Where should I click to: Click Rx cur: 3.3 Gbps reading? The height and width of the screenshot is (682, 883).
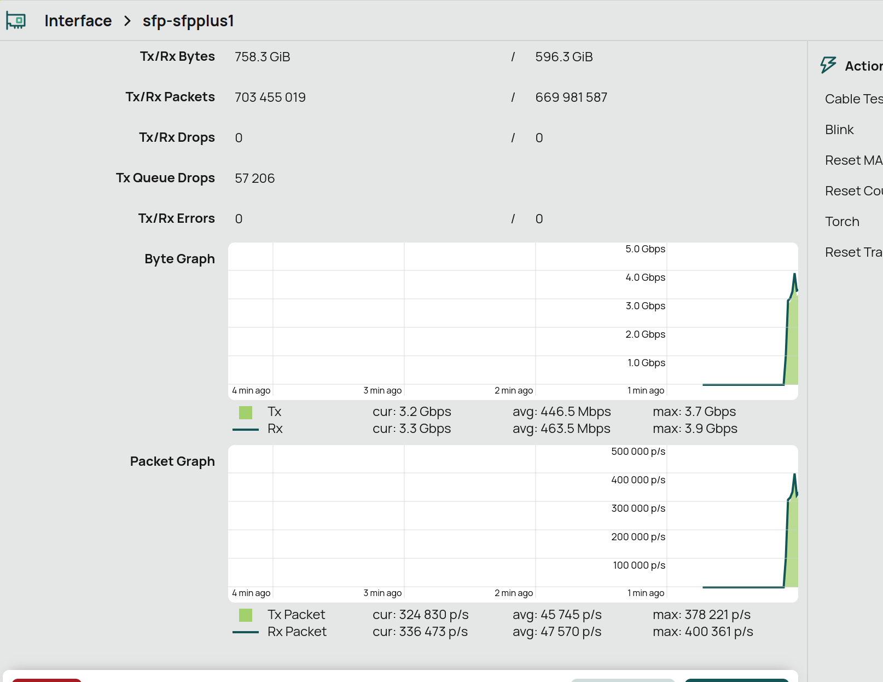point(412,429)
